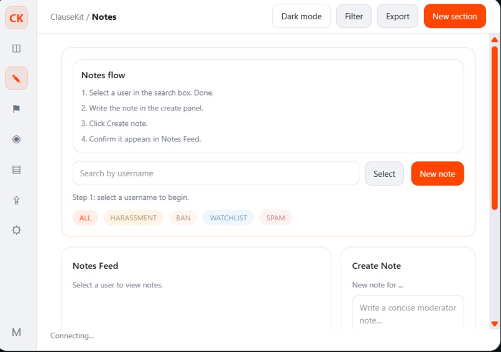501x352 pixels.
Task: Open the flag reports sidebar icon
Action: [16, 109]
